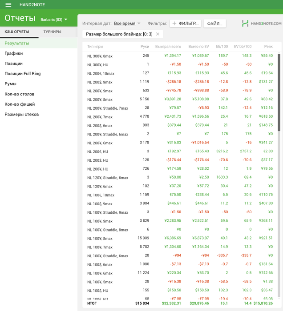Select the NL 200€, 10max row

(180, 73)
